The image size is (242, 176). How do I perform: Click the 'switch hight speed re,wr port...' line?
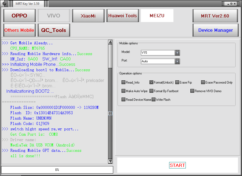40,129
